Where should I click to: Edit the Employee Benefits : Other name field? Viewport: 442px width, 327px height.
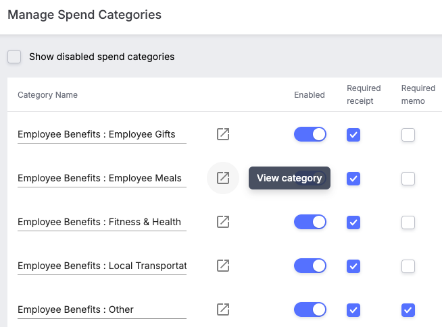click(x=102, y=310)
